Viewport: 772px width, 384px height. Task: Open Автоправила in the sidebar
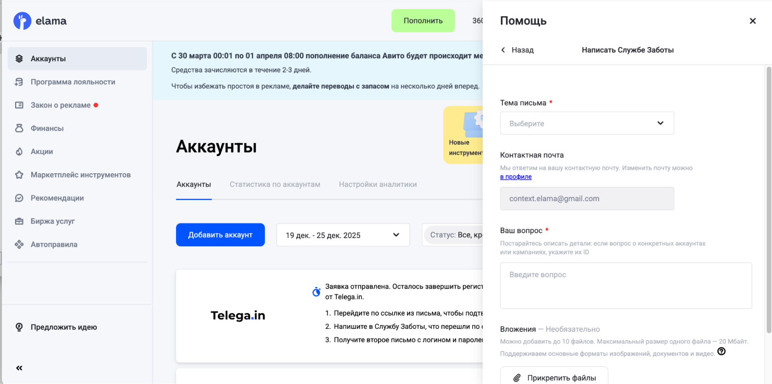(54, 244)
